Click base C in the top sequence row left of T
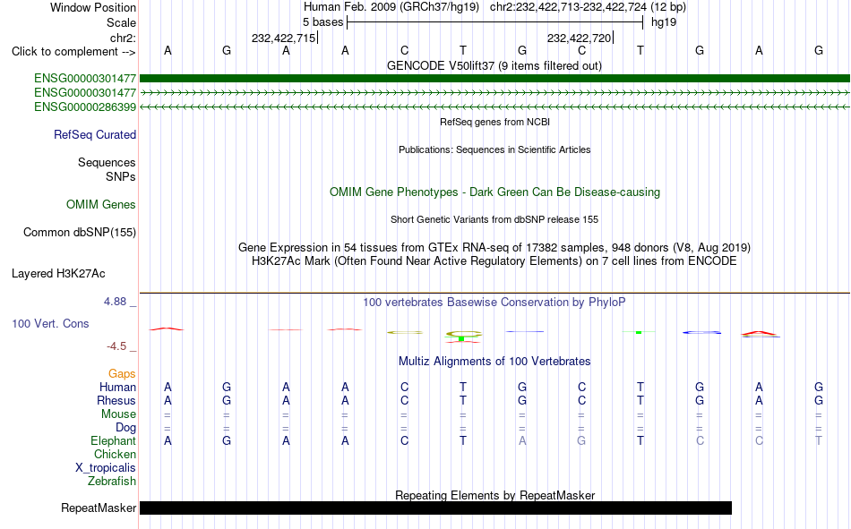 [404, 50]
